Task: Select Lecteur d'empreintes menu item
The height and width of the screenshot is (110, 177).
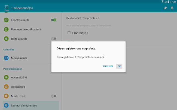Action: point(31,105)
